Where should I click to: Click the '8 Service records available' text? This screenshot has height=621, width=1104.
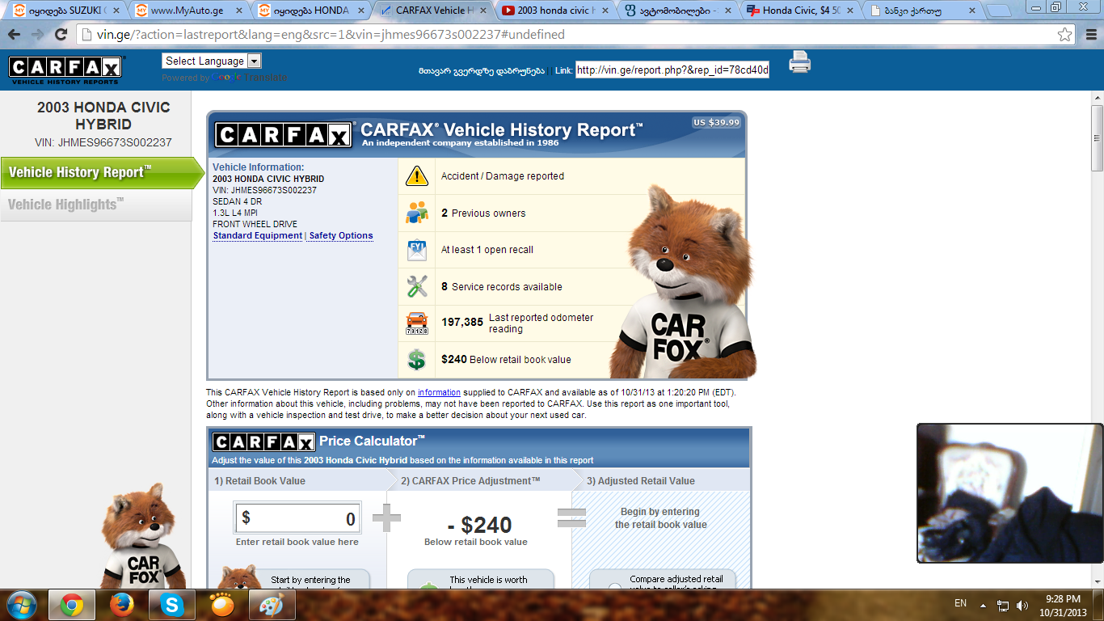point(502,287)
